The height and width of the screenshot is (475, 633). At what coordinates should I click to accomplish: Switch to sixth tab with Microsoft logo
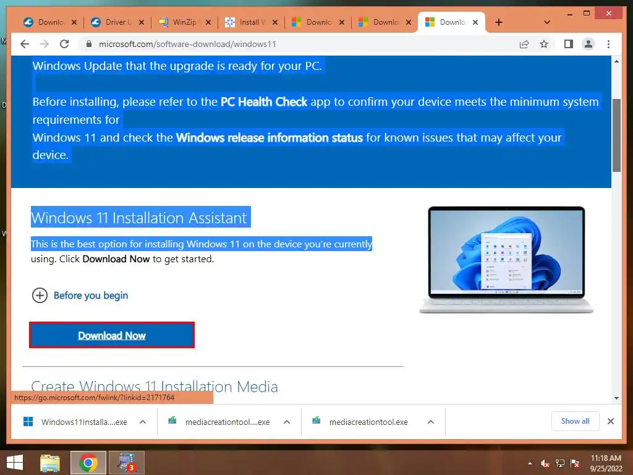[380, 22]
